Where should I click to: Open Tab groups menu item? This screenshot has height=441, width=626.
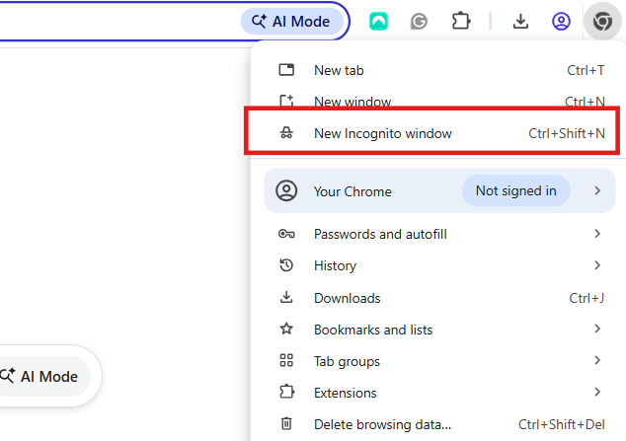[438, 361]
